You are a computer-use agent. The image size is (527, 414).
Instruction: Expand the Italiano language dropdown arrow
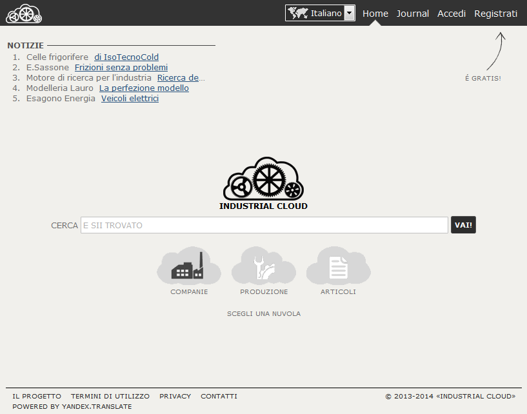pyautogui.click(x=349, y=13)
